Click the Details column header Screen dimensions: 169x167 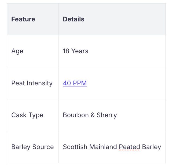[74, 19]
